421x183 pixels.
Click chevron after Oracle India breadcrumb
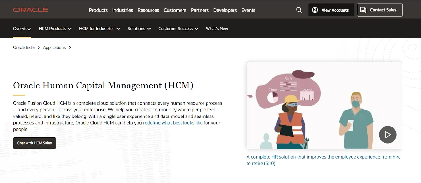(39, 47)
